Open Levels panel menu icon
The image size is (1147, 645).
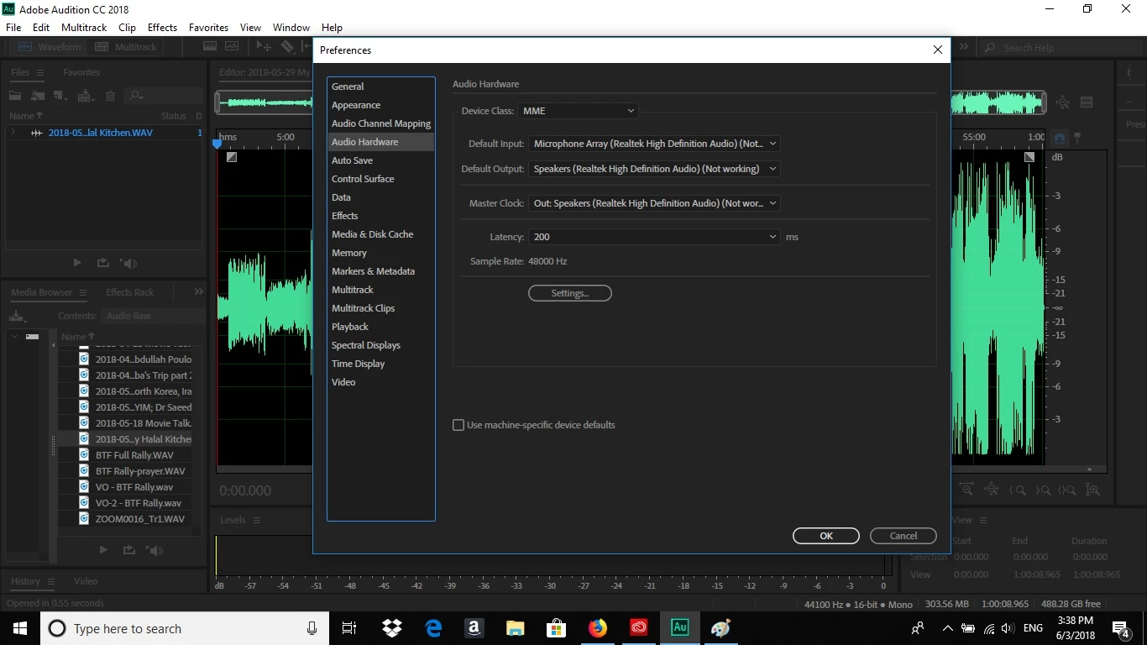pos(257,520)
